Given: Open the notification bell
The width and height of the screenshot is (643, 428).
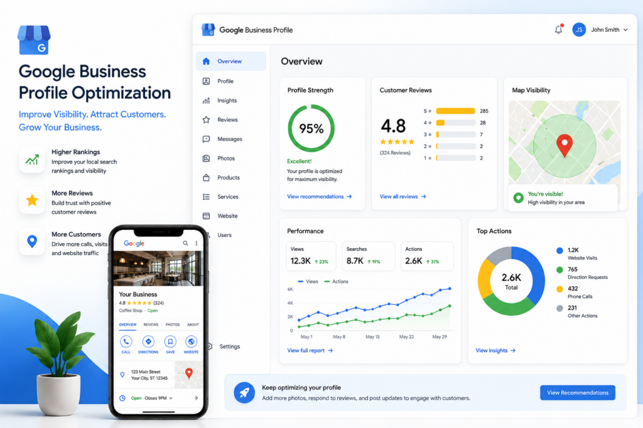Looking at the screenshot, I should coord(558,29).
